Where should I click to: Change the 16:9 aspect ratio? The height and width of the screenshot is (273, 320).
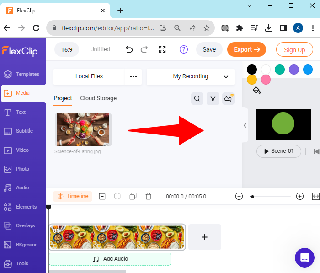pos(67,49)
